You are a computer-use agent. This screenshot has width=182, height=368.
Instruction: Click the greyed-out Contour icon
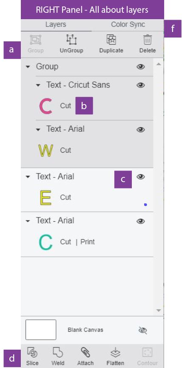(148, 353)
